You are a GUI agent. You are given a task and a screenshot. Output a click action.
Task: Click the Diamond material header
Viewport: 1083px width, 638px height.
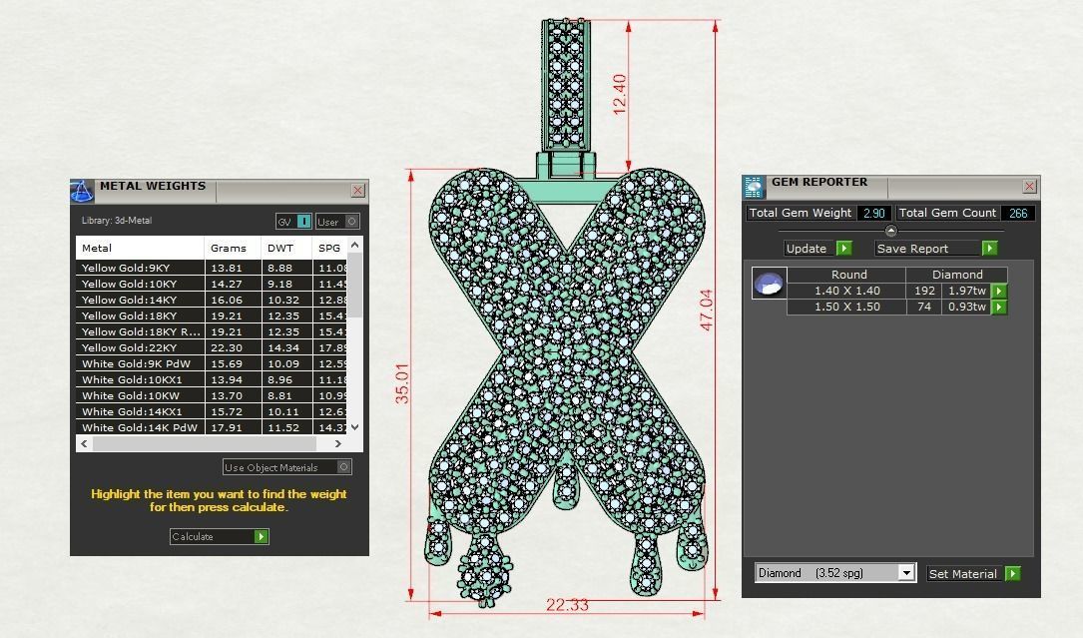[x=957, y=275]
